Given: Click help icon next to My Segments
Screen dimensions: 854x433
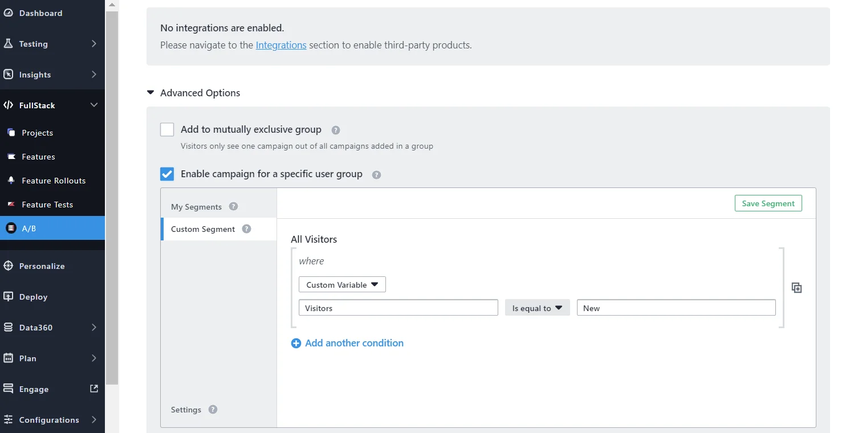Looking at the screenshot, I should coord(233,207).
